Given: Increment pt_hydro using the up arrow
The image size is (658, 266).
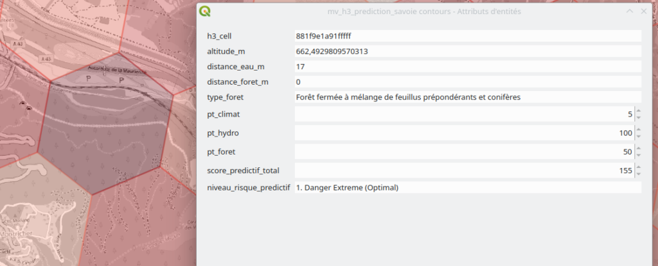Looking at the screenshot, I should [x=637, y=129].
